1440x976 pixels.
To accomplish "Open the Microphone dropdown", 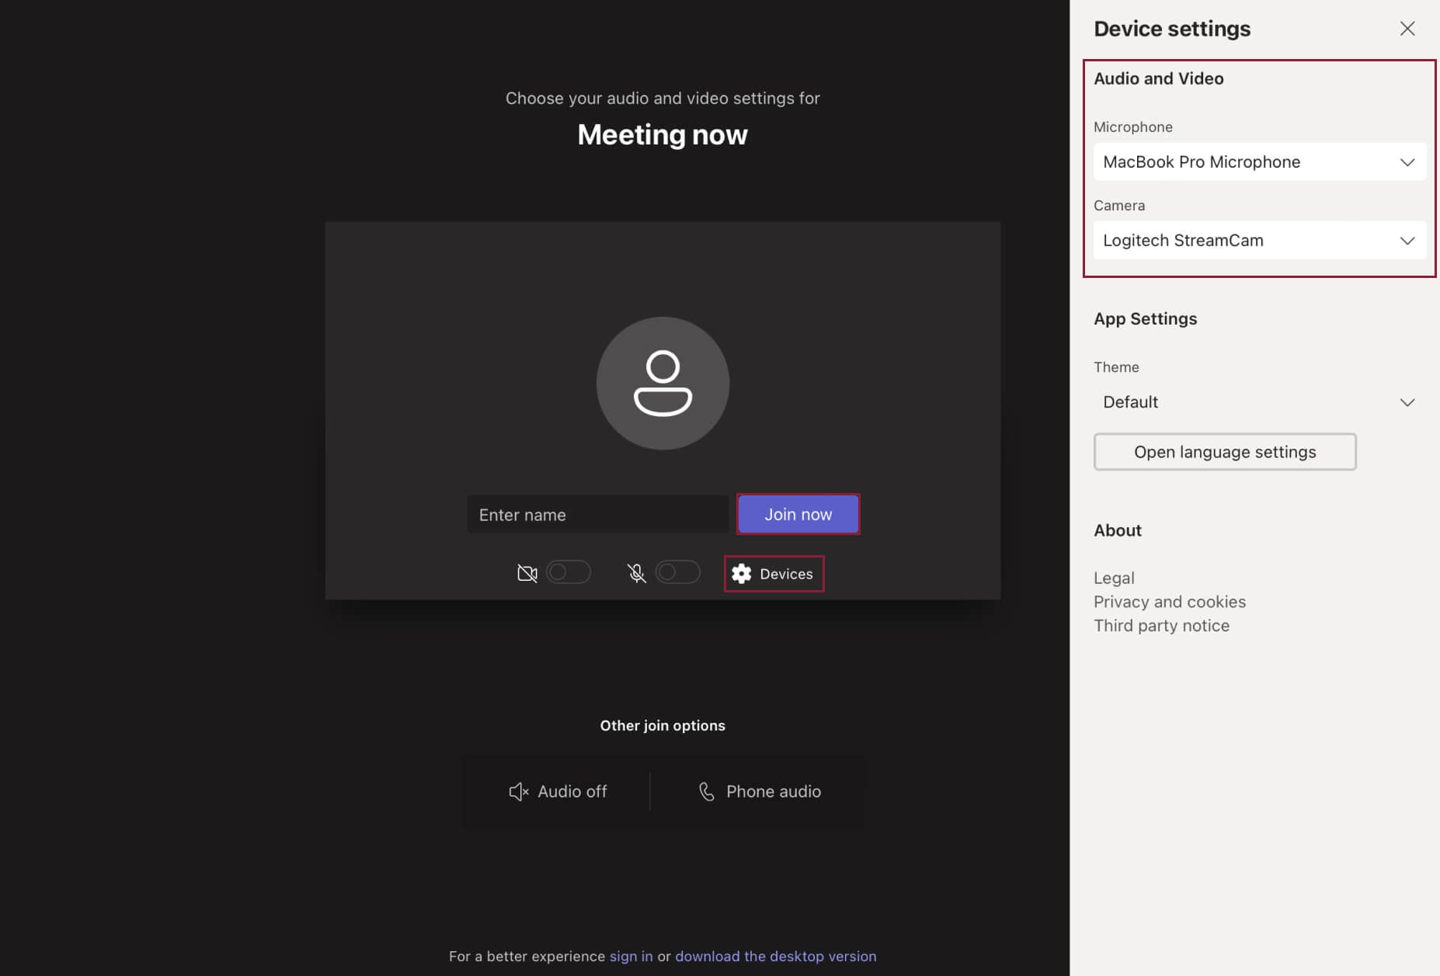I will [x=1258, y=162].
